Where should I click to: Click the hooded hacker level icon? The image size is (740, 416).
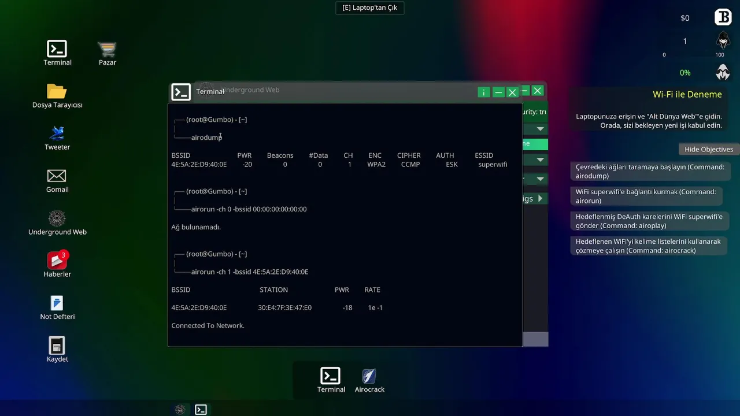(x=723, y=40)
